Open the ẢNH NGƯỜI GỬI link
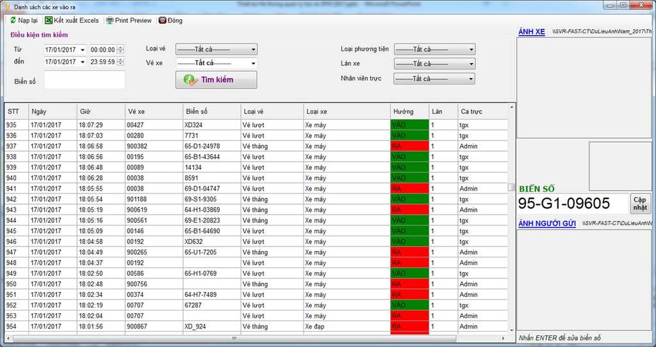This screenshot has height=347, width=656. [x=546, y=223]
